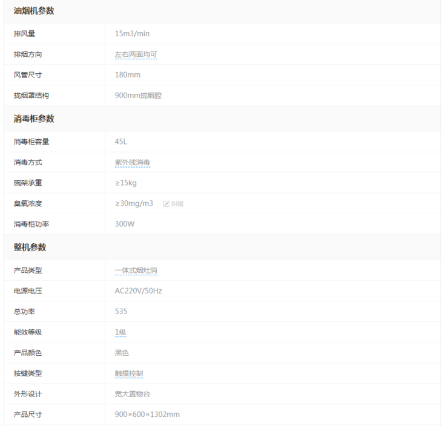
Task: Open the 左右两面均可 exhaust direction link
Action: (136, 54)
